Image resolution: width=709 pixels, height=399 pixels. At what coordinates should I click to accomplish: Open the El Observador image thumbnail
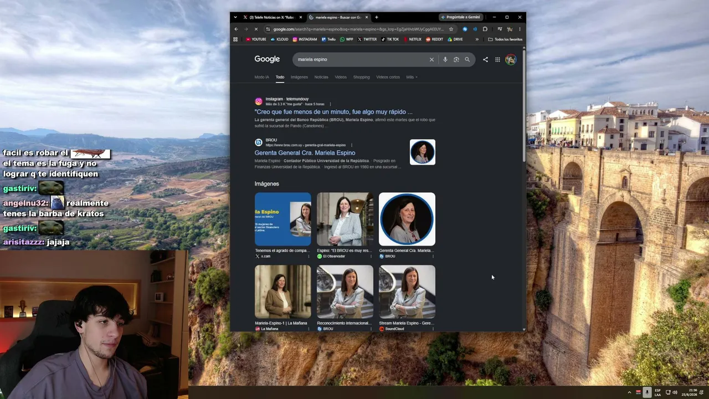tap(345, 219)
